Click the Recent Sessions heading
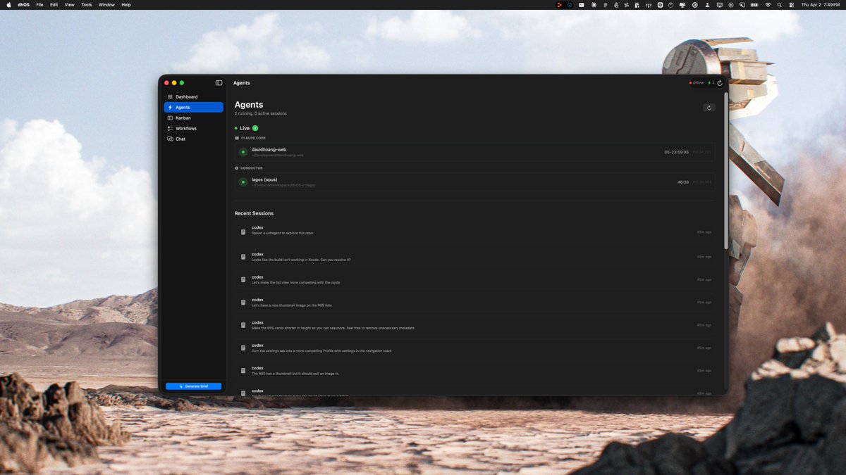Image resolution: width=846 pixels, height=475 pixels. coord(254,213)
